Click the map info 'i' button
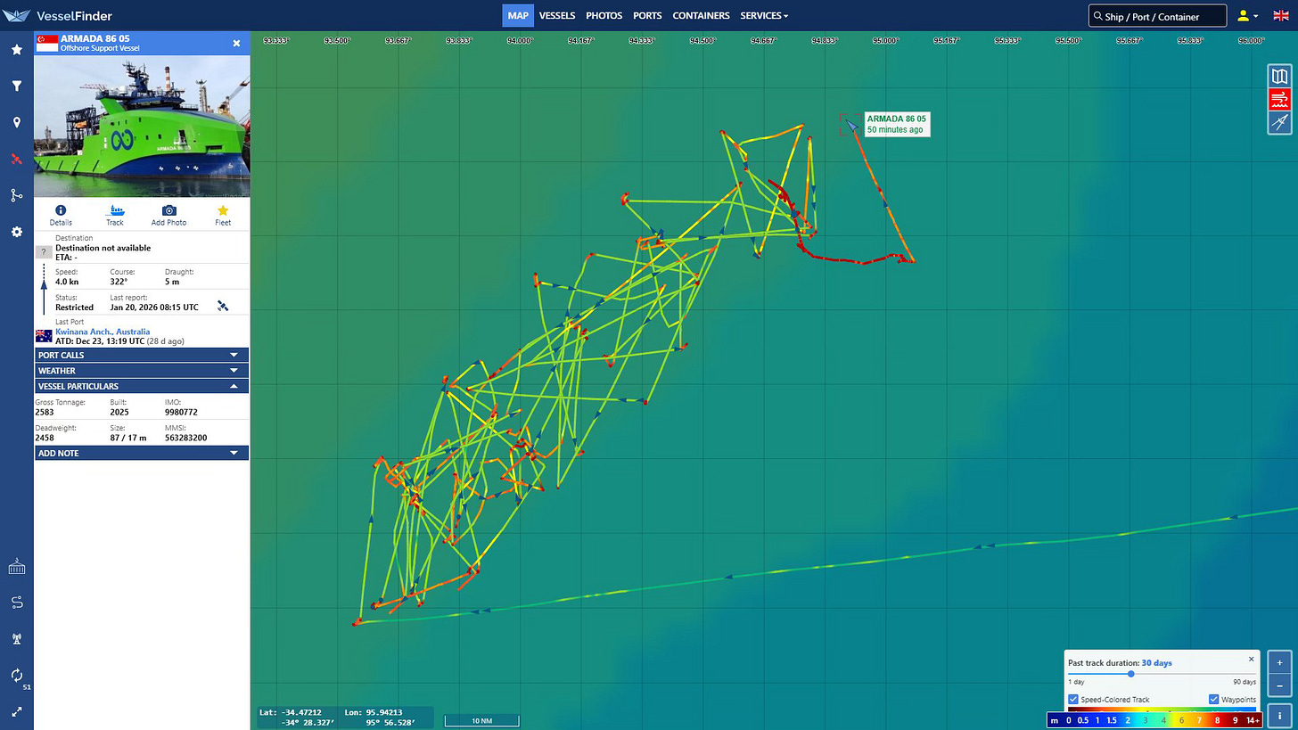Image resolution: width=1298 pixels, height=730 pixels. [x=1279, y=715]
